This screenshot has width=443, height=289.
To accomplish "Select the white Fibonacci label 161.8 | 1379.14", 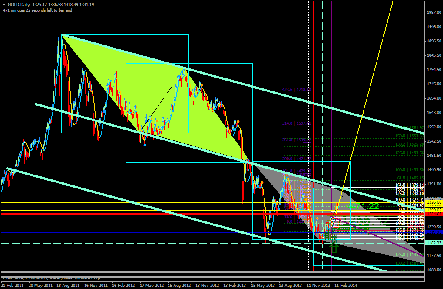I will pyautogui.click(x=410, y=185).
